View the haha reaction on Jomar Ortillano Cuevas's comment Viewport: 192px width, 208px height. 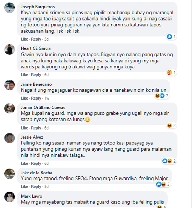(169, 125)
